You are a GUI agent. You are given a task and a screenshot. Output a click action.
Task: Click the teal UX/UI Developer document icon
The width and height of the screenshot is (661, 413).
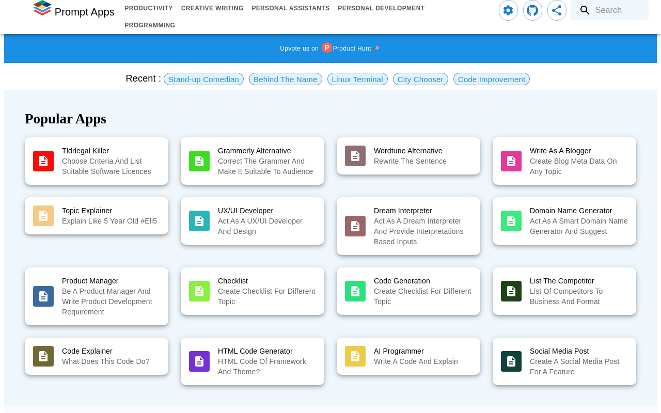click(x=199, y=221)
